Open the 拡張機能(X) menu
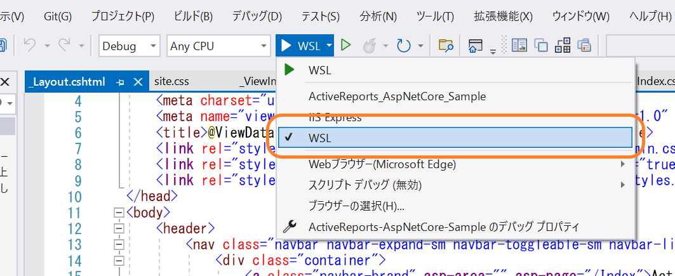The height and width of the screenshot is (276, 675). 504,16
